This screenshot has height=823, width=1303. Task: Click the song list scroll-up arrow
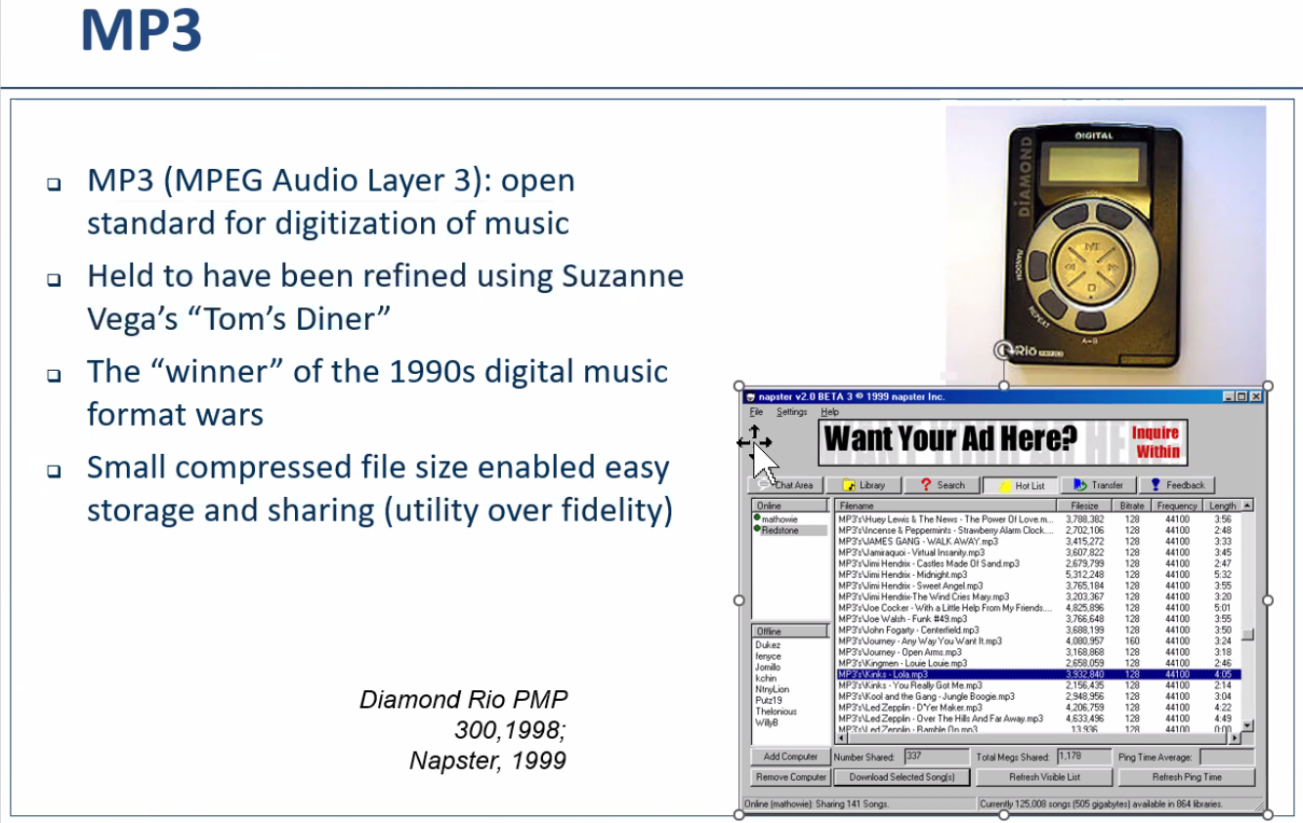1247,506
